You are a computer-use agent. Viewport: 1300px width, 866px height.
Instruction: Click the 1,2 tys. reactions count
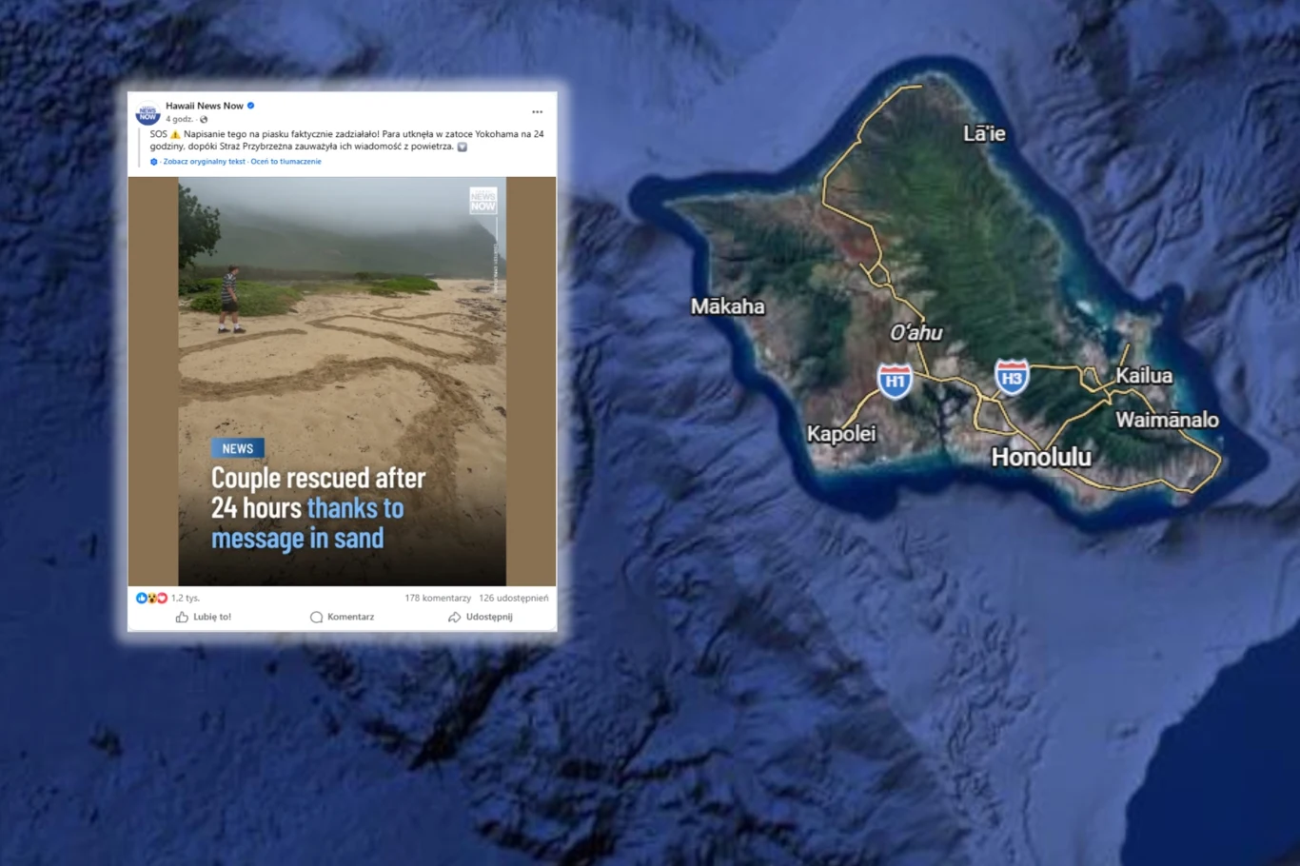186,599
